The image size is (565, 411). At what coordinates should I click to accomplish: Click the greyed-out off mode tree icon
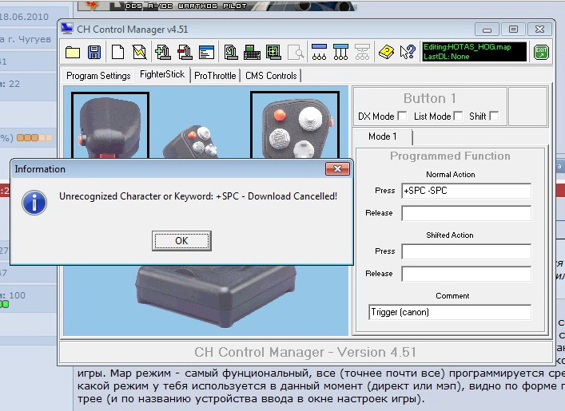(363, 52)
